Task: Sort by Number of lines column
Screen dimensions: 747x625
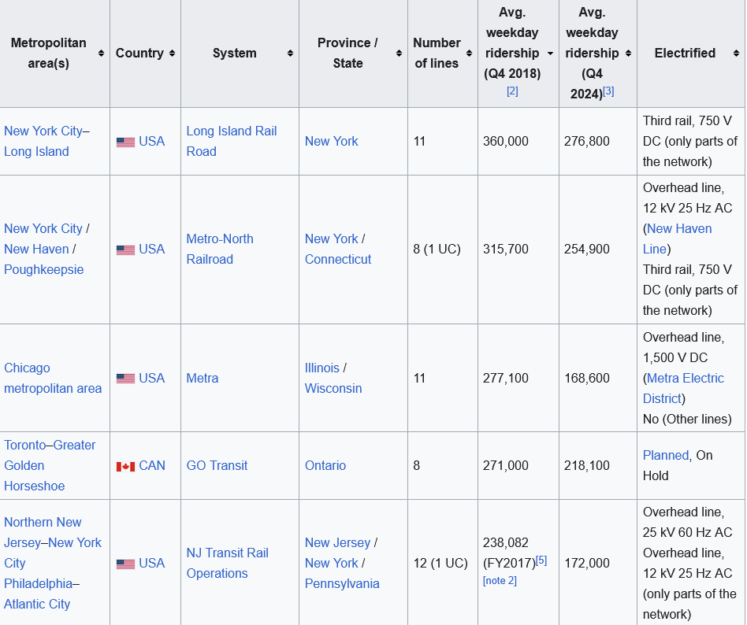Action: pos(469,54)
